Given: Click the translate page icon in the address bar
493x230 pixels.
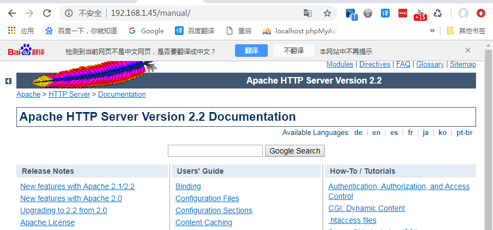Looking at the screenshot, I should click(308, 13).
